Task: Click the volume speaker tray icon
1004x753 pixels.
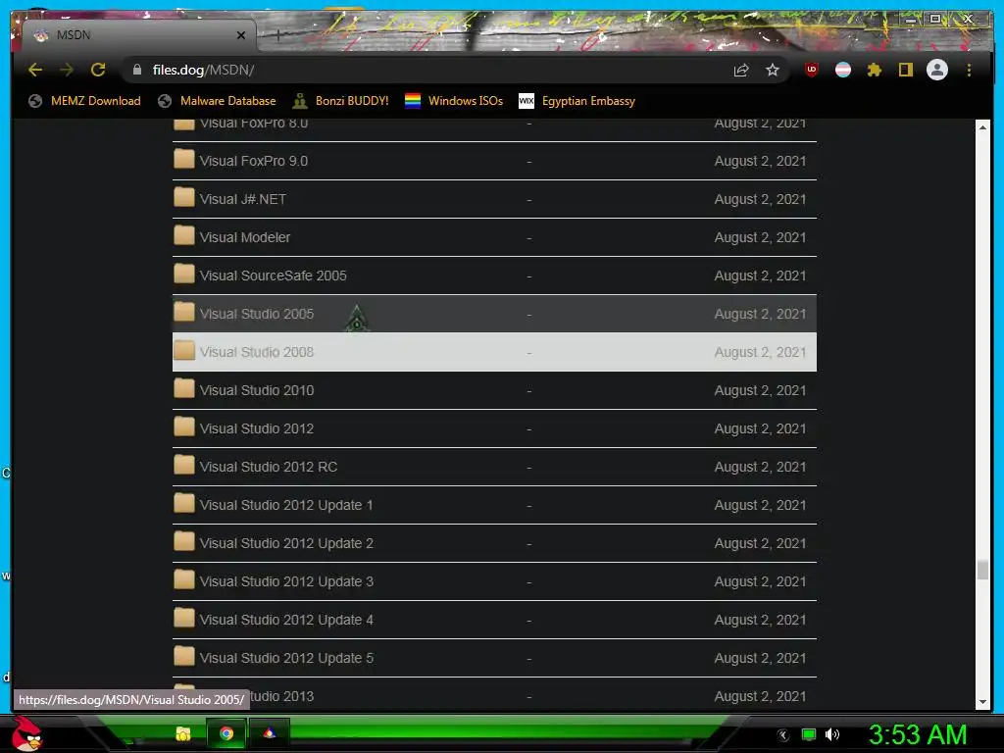Action: 831,734
